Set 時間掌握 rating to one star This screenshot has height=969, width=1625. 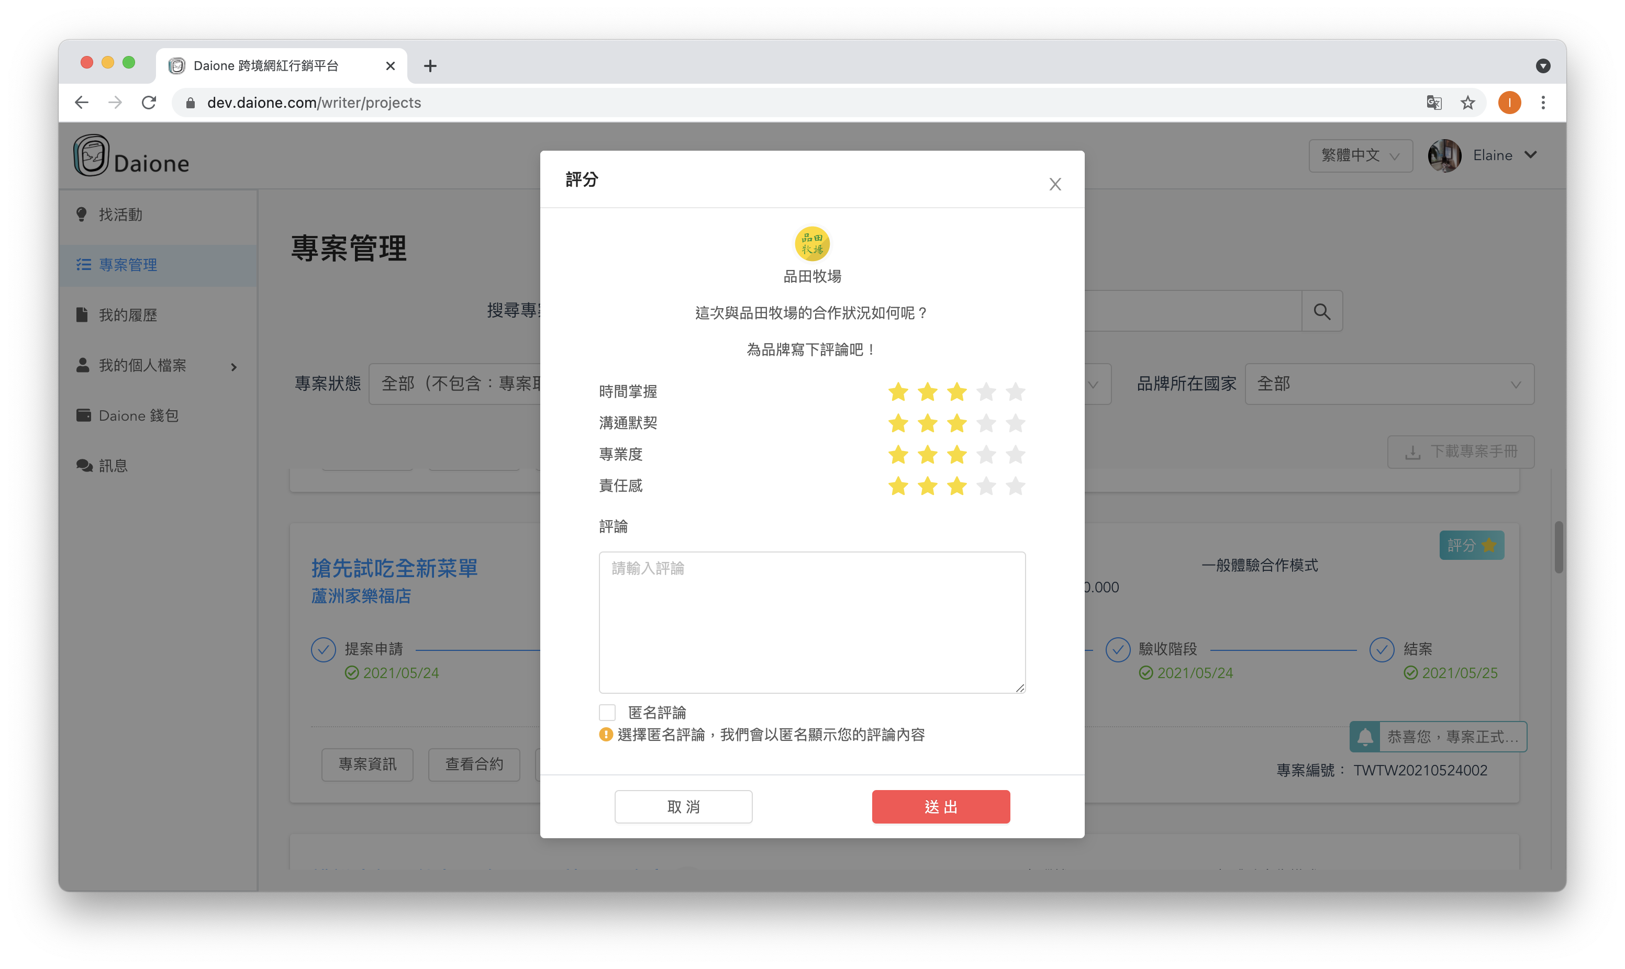[898, 392]
